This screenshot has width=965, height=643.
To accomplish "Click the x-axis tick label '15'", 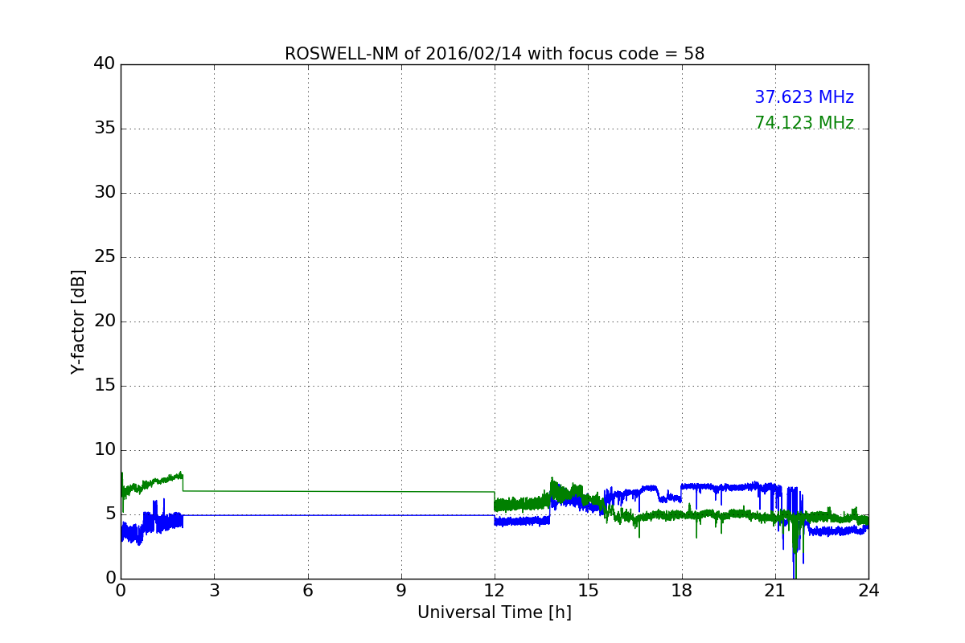I will pos(588,591).
